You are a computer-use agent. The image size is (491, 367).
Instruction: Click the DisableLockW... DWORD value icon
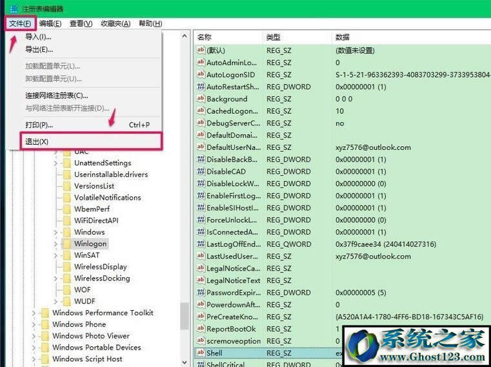pos(201,183)
